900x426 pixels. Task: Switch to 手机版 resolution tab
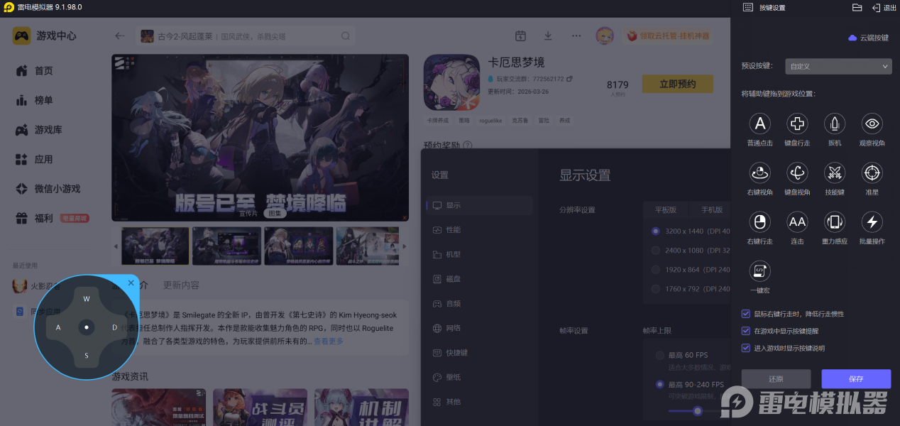pyautogui.click(x=711, y=210)
